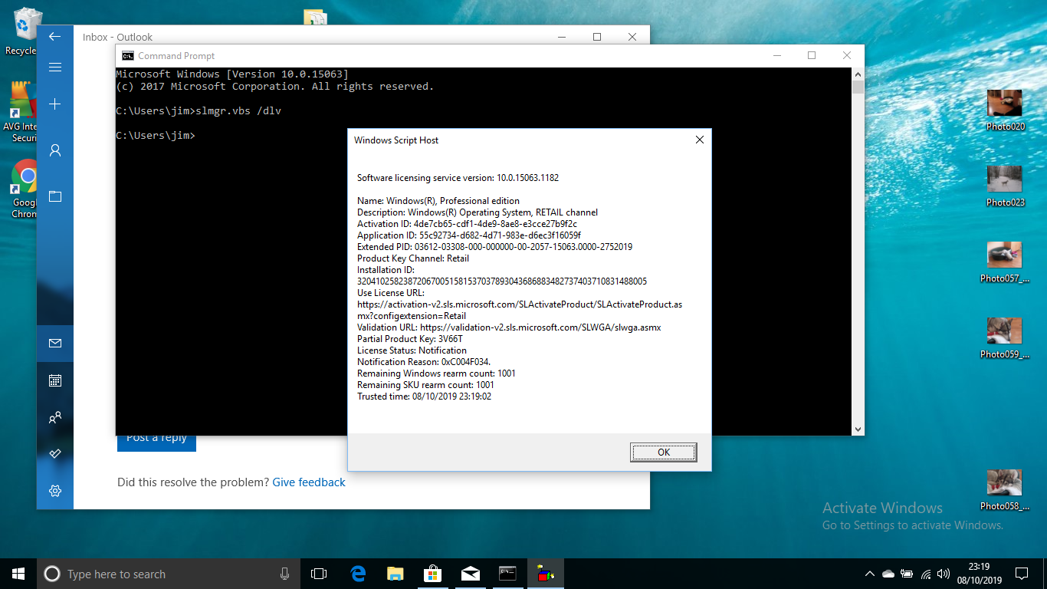Follow the Give feedback link
The height and width of the screenshot is (589, 1047).
point(309,482)
